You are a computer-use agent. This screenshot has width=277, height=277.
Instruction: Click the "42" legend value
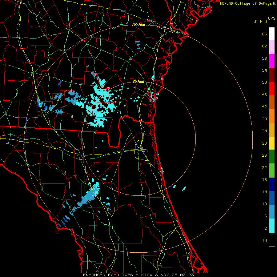pos(264,107)
